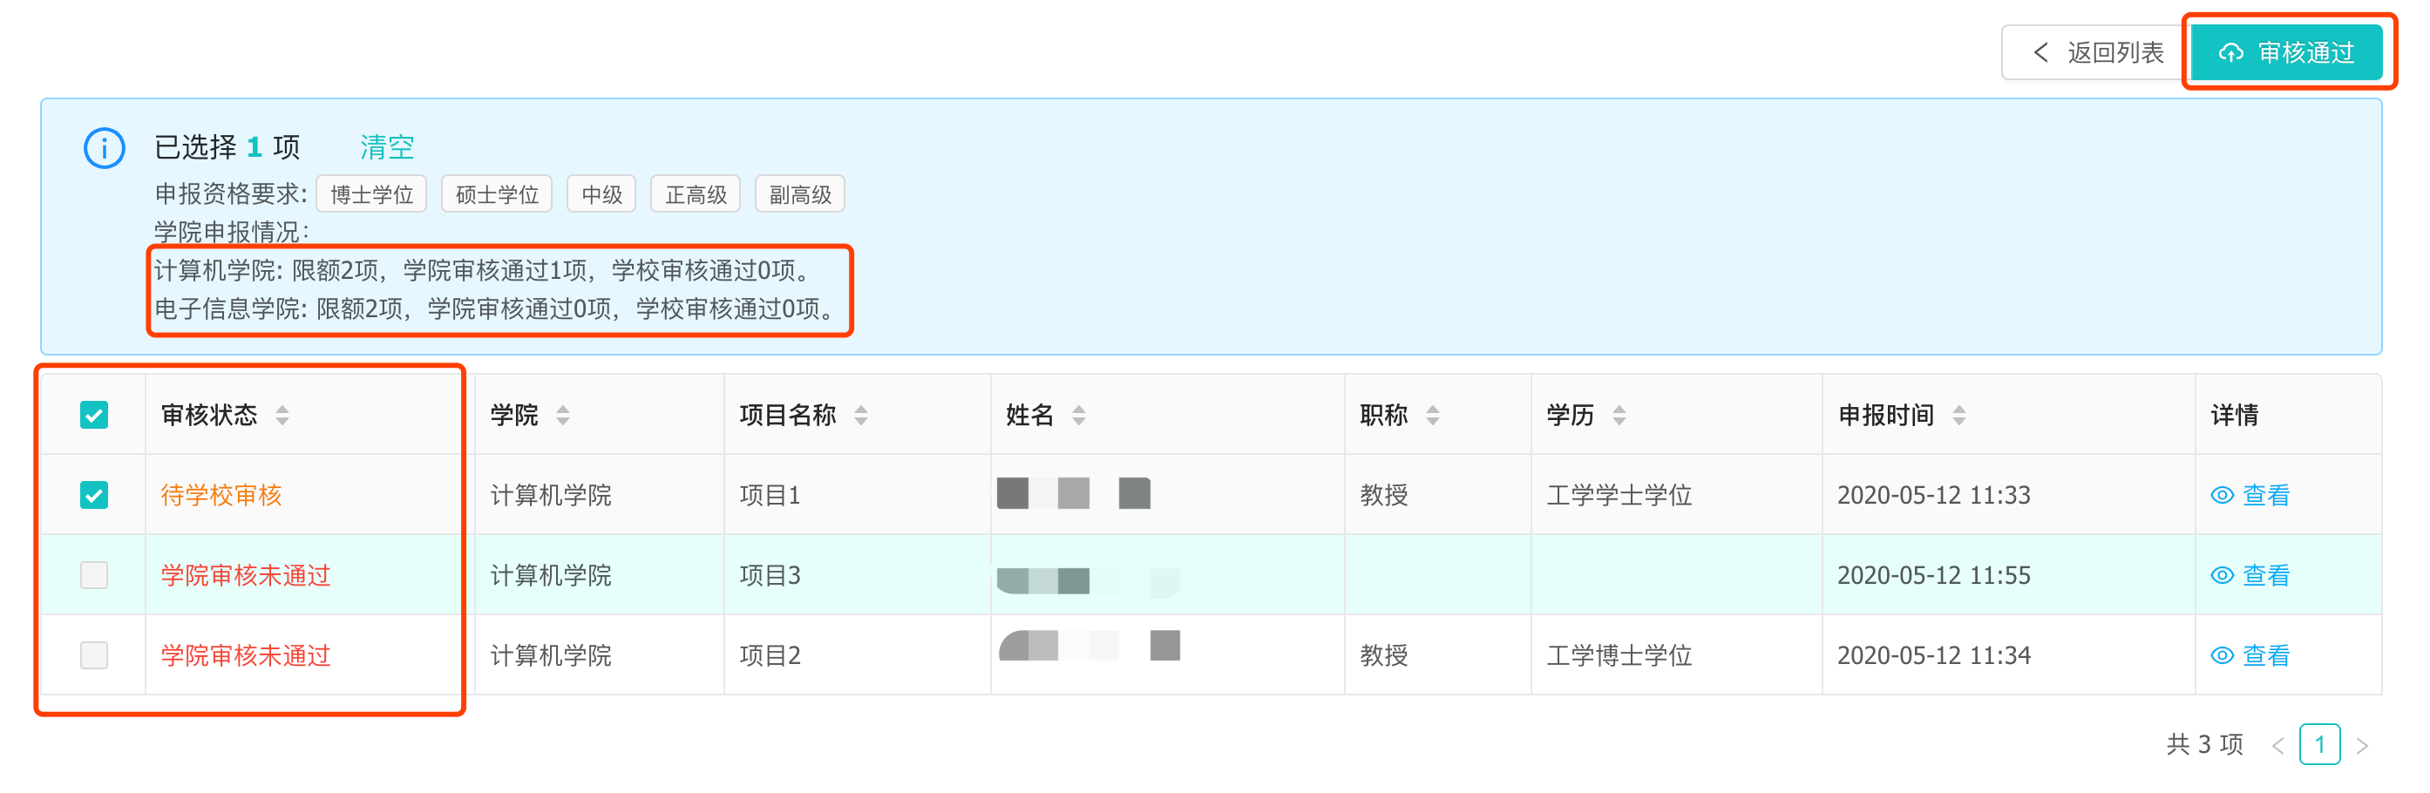The width and height of the screenshot is (2430, 793).
Task: Click the next page chevron
Action: pyautogui.click(x=2362, y=745)
